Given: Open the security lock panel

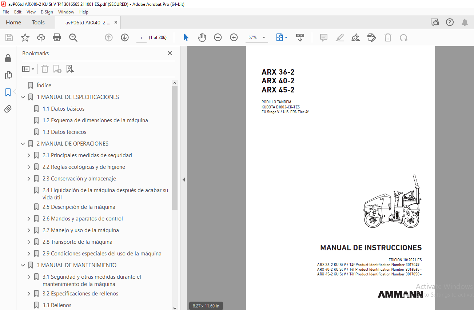Looking at the screenshot, I should [x=8, y=59].
